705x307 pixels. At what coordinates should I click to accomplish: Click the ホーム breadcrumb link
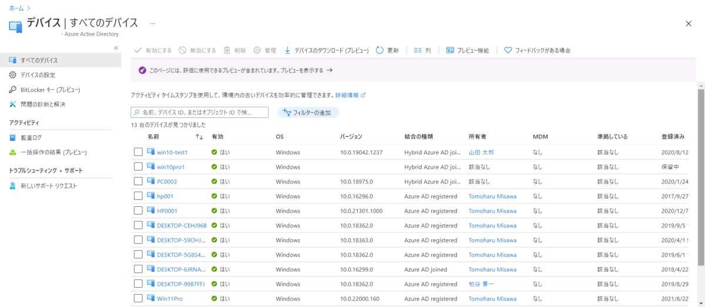(16, 8)
